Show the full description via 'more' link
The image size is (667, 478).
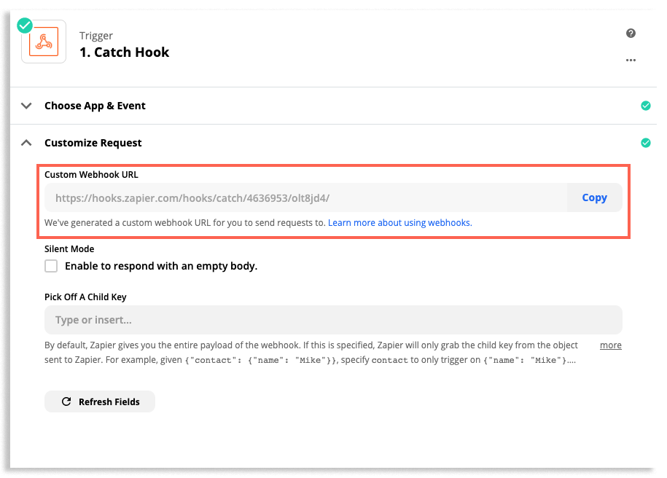pos(610,345)
